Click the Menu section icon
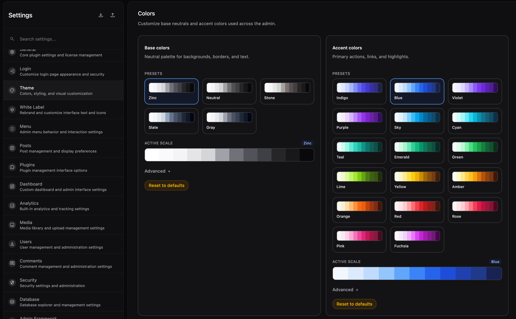Image resolution: width=516 pixels, height=319 pixels. 12,129
